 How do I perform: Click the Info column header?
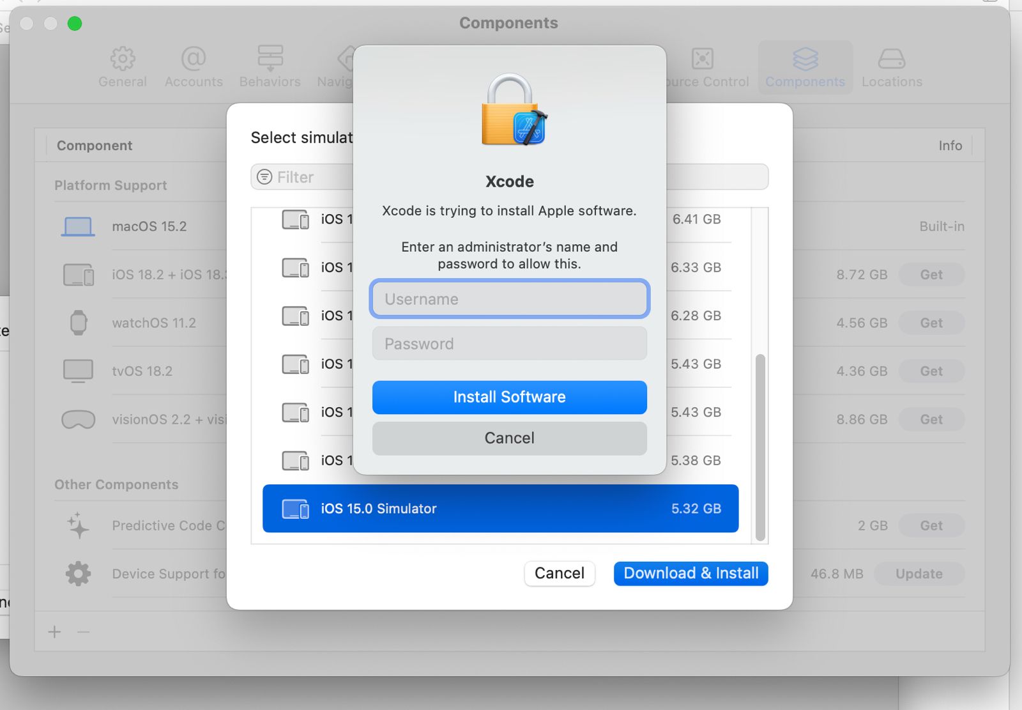click(950, 146)
